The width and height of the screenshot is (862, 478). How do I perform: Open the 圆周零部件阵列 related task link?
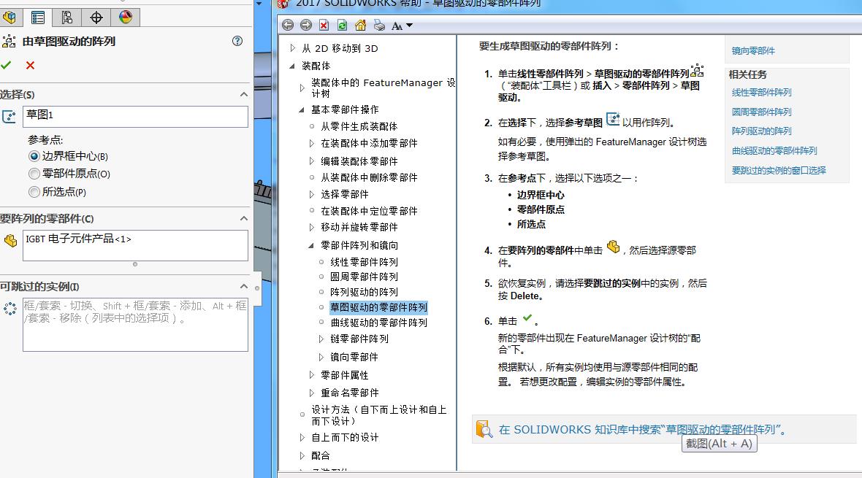point(761,112)
